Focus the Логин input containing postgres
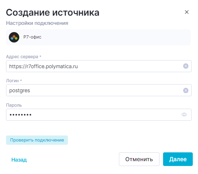 coord(99,90)
